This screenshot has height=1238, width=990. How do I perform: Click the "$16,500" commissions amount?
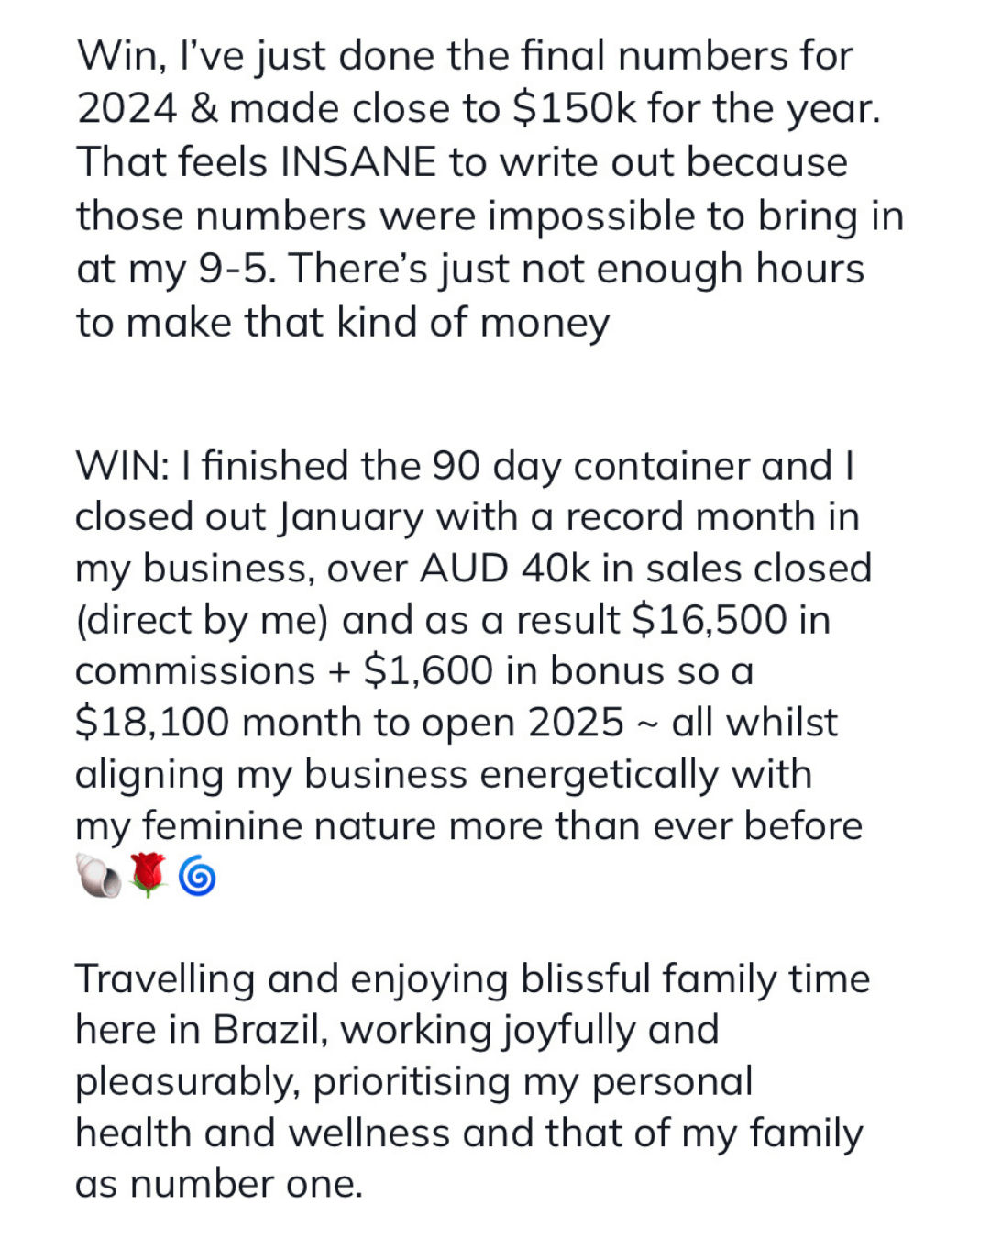point(709,620)
